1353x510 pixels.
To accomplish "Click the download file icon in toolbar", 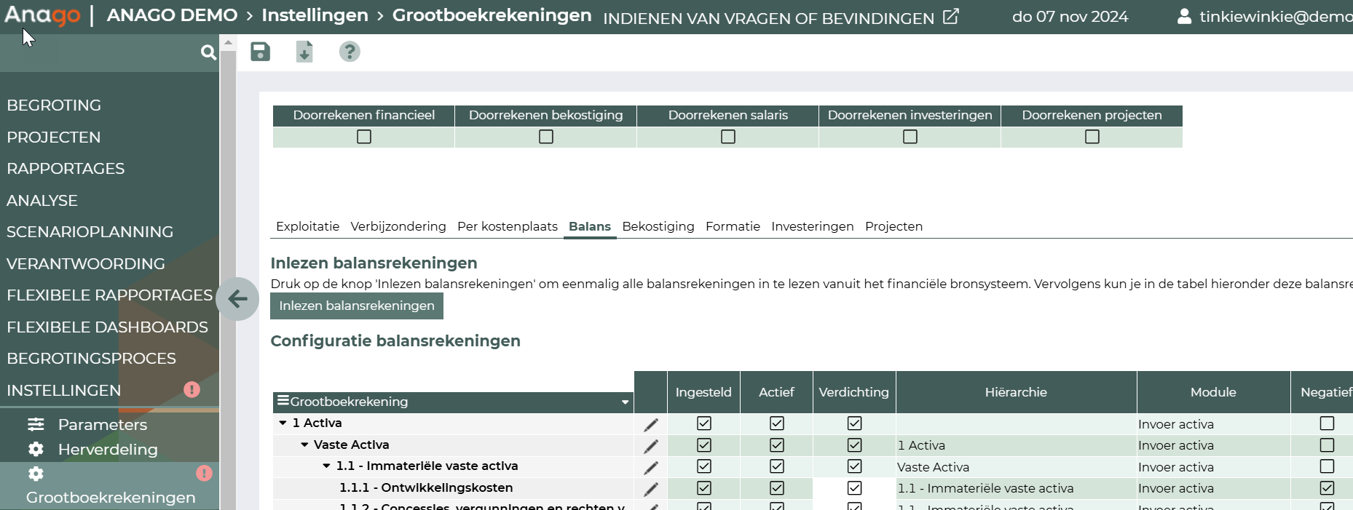I will (x=304, y=52).
